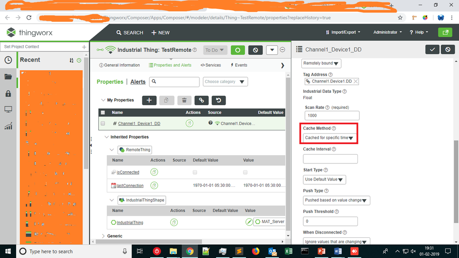Viewport: 459px width, 258px height.
Task: Click the green Save entity button
Action: [x=238, y=50]
